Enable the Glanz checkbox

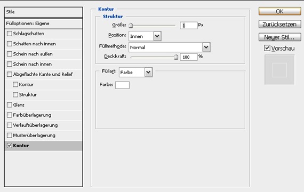9,105
